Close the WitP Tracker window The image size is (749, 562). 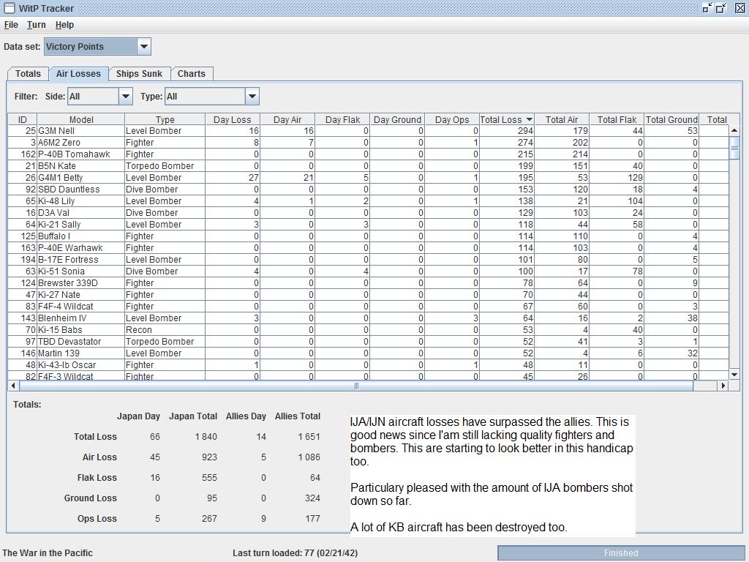(x=740, y=7)
